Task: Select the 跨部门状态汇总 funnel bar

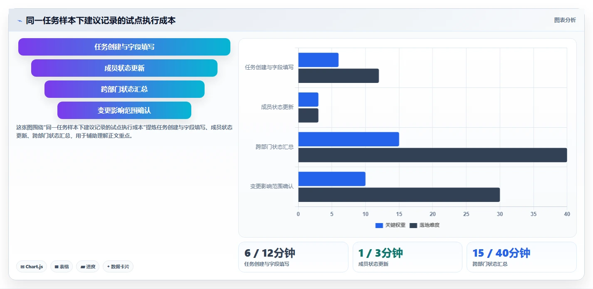Action: (124, 89)
